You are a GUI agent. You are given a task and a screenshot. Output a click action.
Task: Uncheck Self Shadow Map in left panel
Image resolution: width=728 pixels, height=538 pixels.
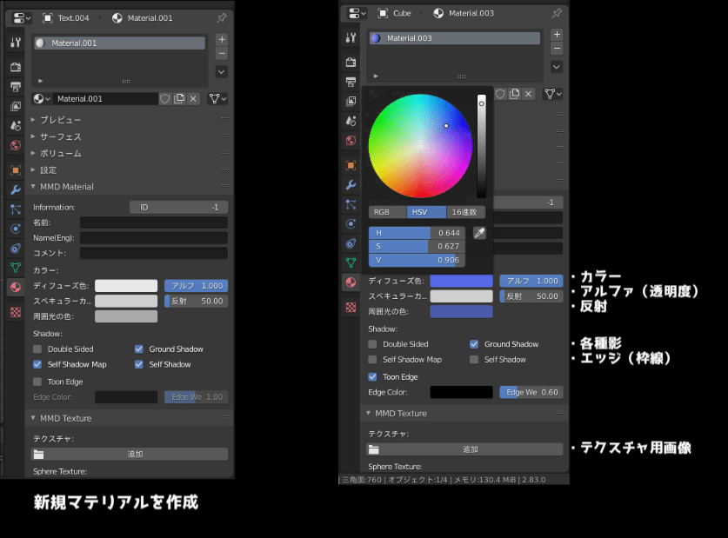pyautogui.click(x=37, y=364)
